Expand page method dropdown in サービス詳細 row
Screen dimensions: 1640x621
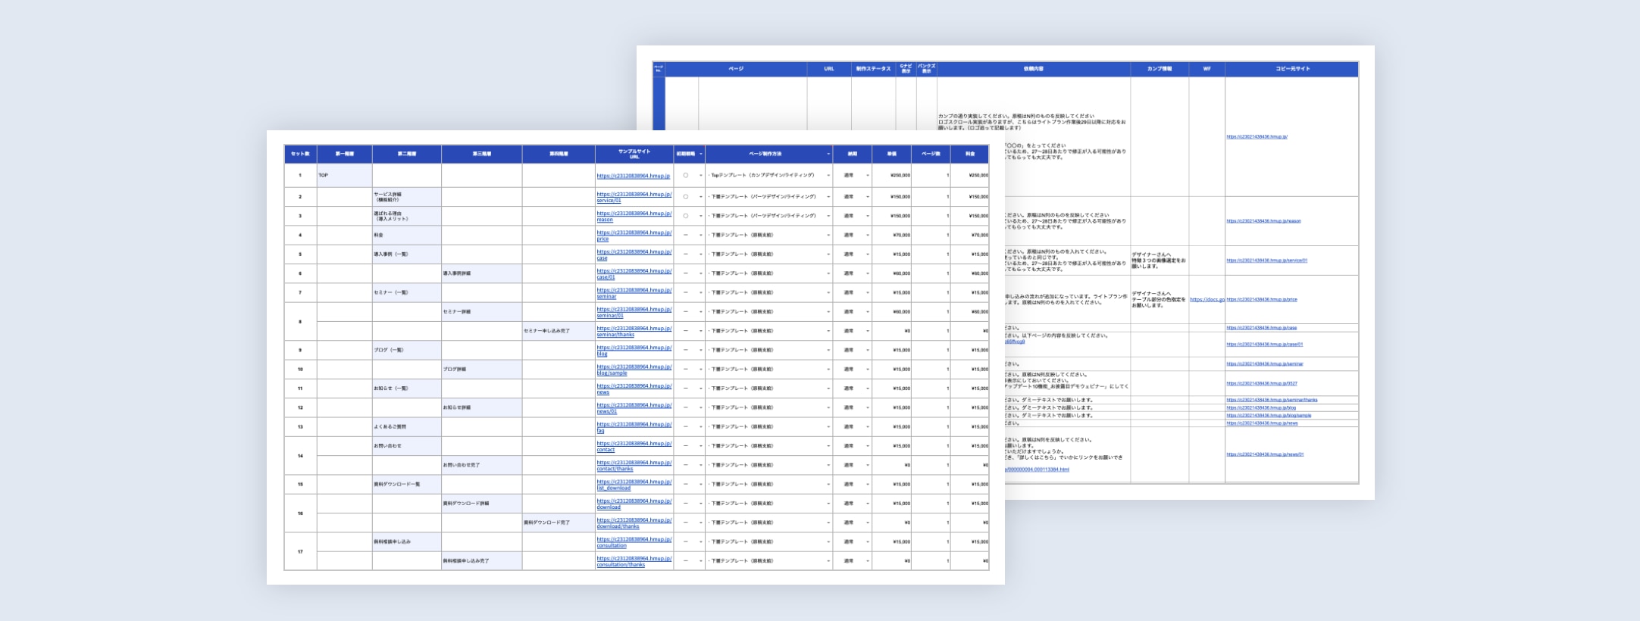click(x=828, y=197)
